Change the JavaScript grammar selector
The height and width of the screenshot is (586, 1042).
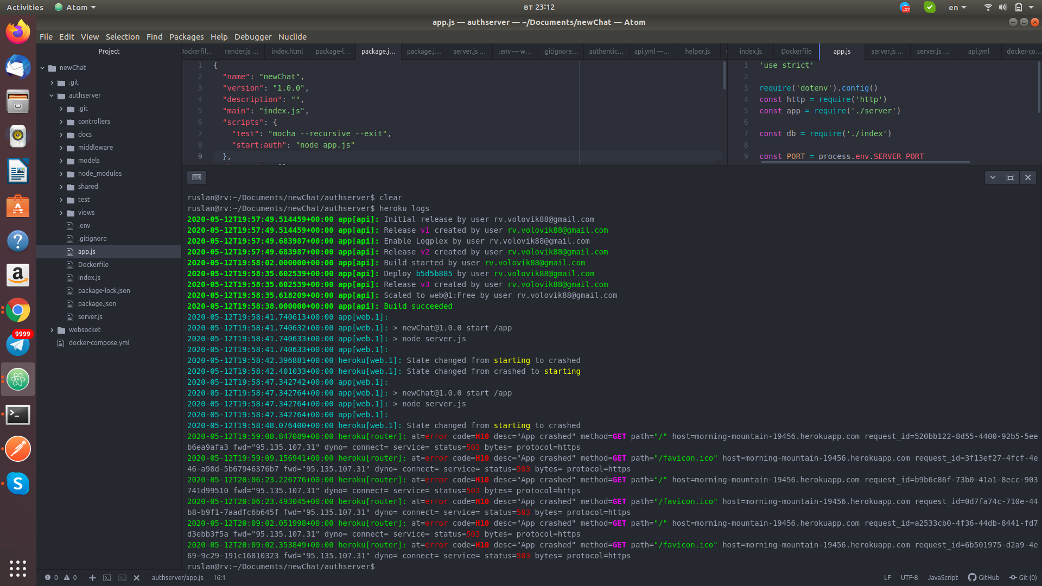[x=943, y=578]
